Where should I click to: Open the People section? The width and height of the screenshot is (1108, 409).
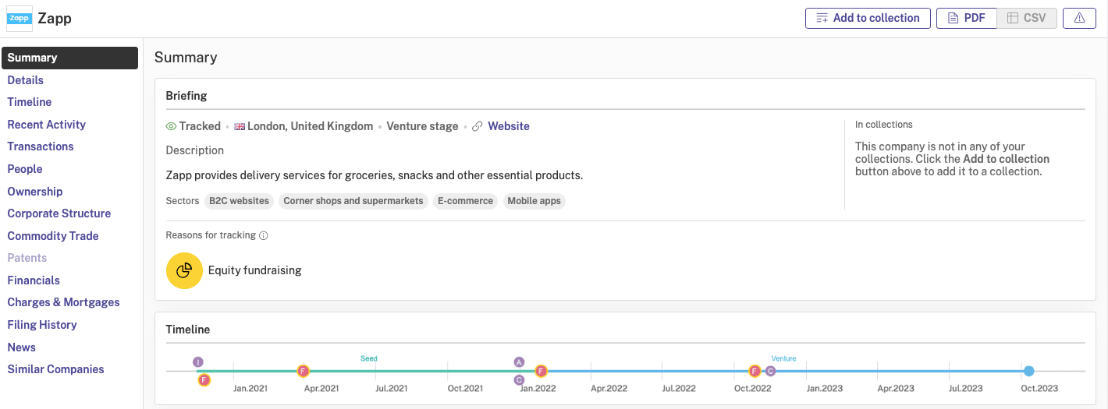[x=25, y=169]
